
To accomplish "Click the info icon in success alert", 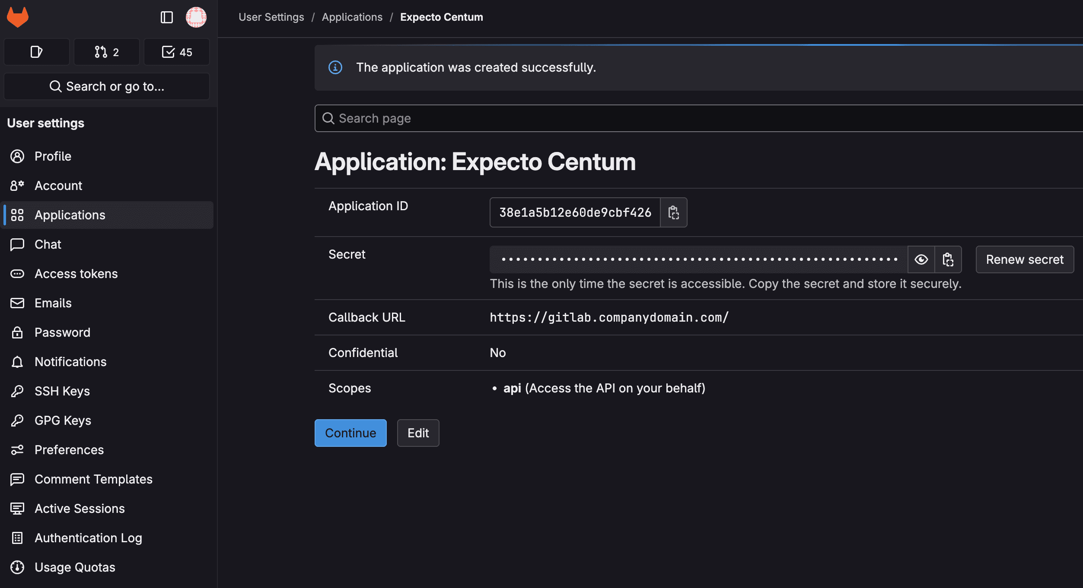I will [x=335, y=67].
